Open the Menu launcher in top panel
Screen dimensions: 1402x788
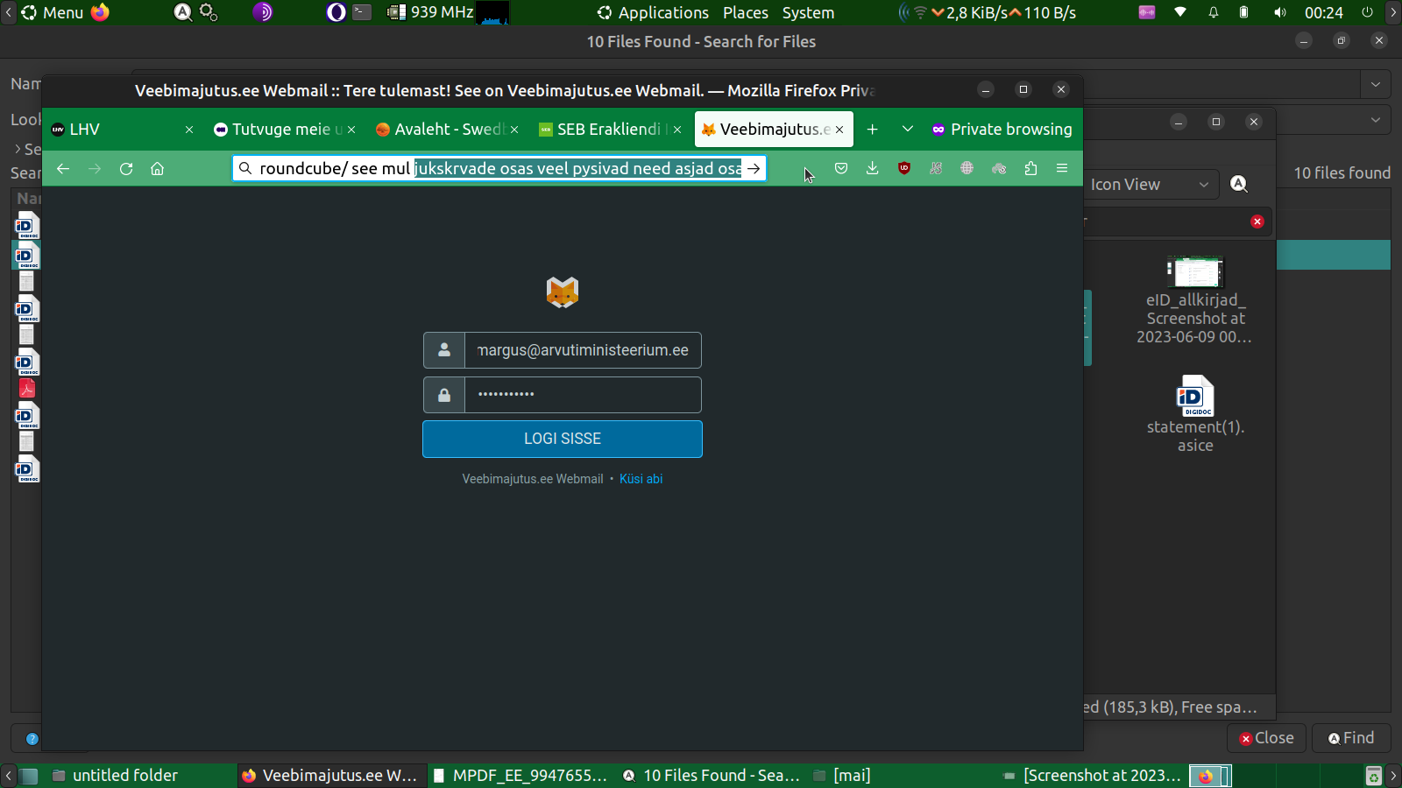53,12
